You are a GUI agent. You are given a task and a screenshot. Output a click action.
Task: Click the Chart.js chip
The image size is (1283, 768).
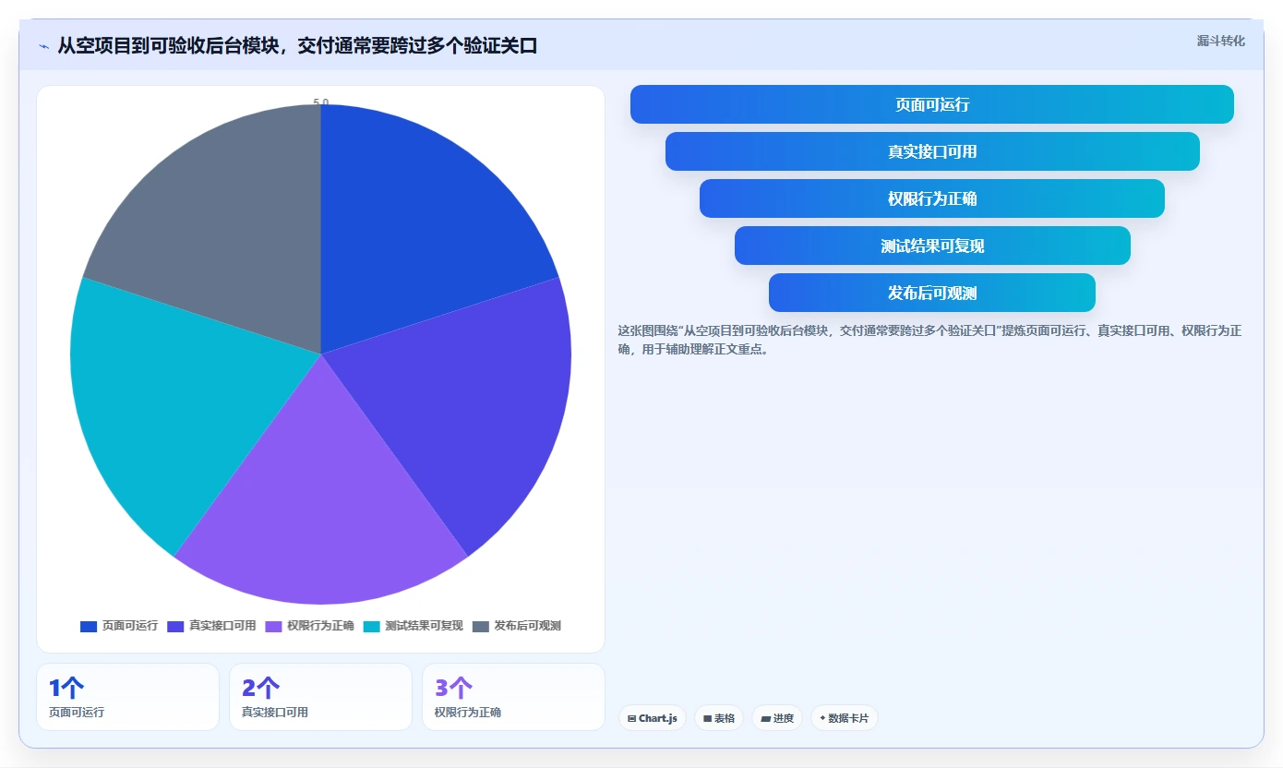tap(653, 718)
